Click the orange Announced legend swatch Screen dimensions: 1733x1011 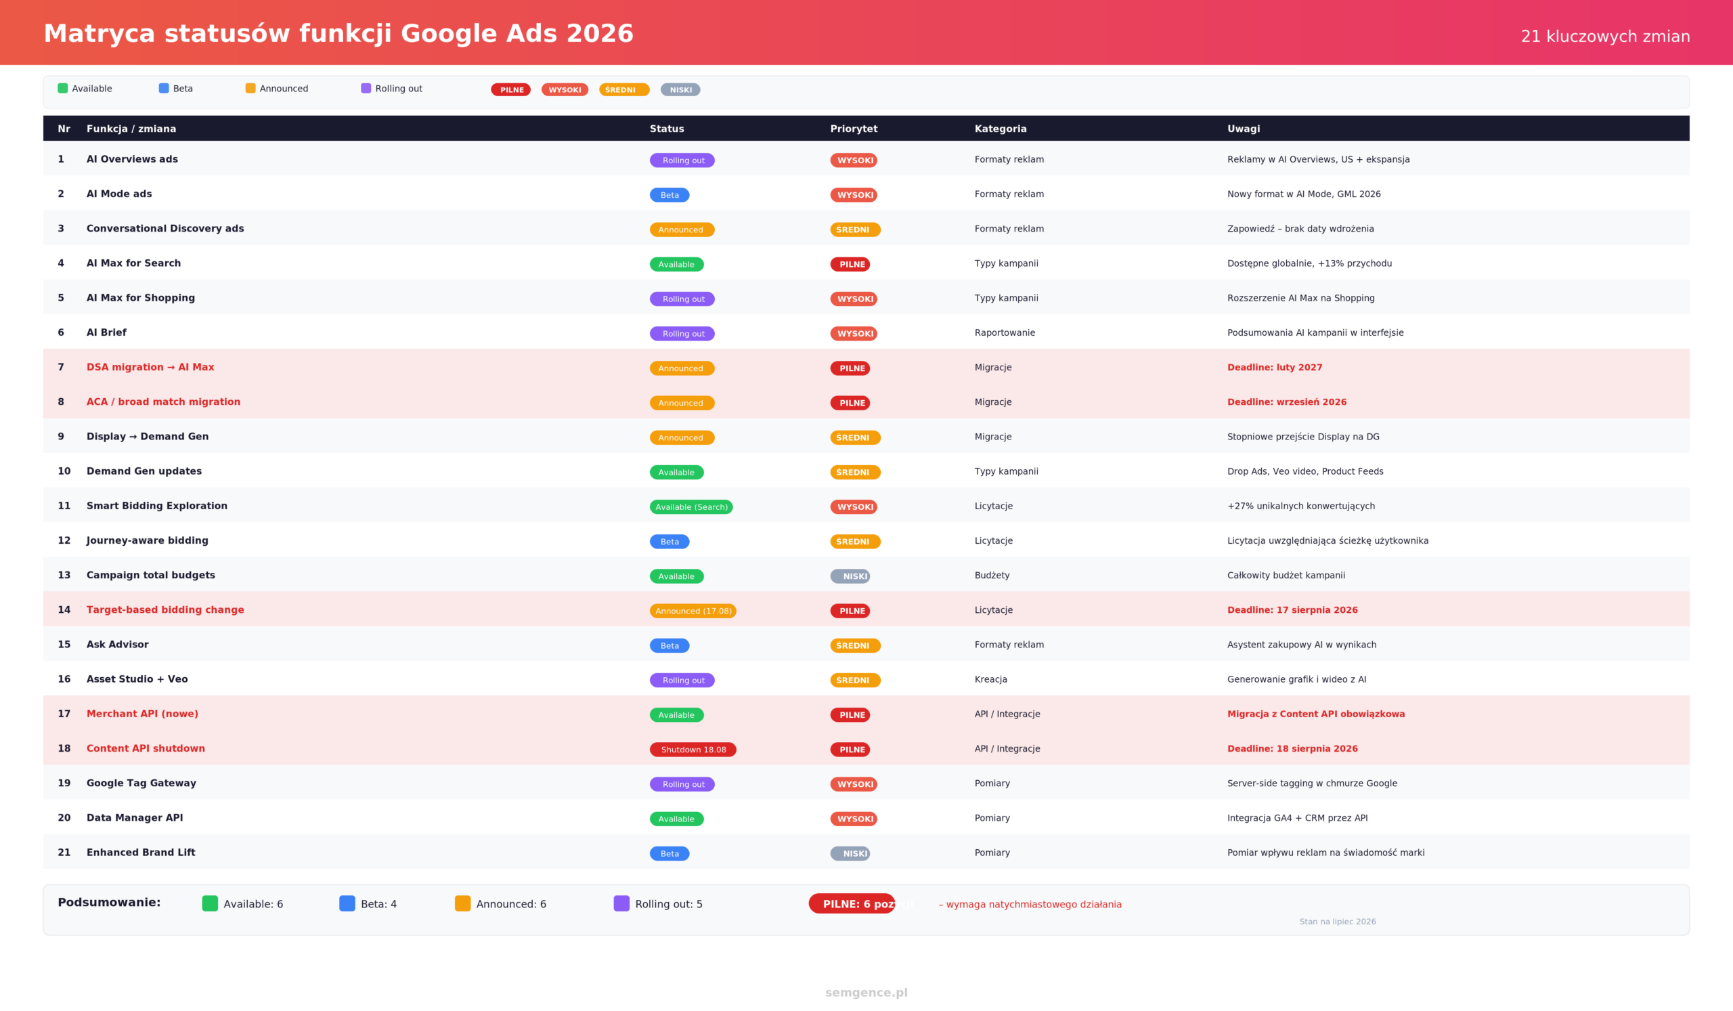[250, 88]
